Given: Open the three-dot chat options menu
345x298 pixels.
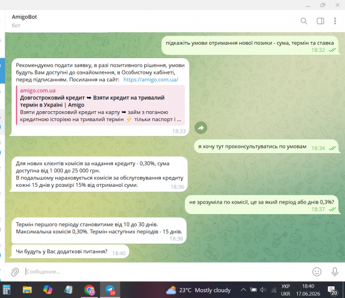Looking at the screenshot, I should click(335, 21).
